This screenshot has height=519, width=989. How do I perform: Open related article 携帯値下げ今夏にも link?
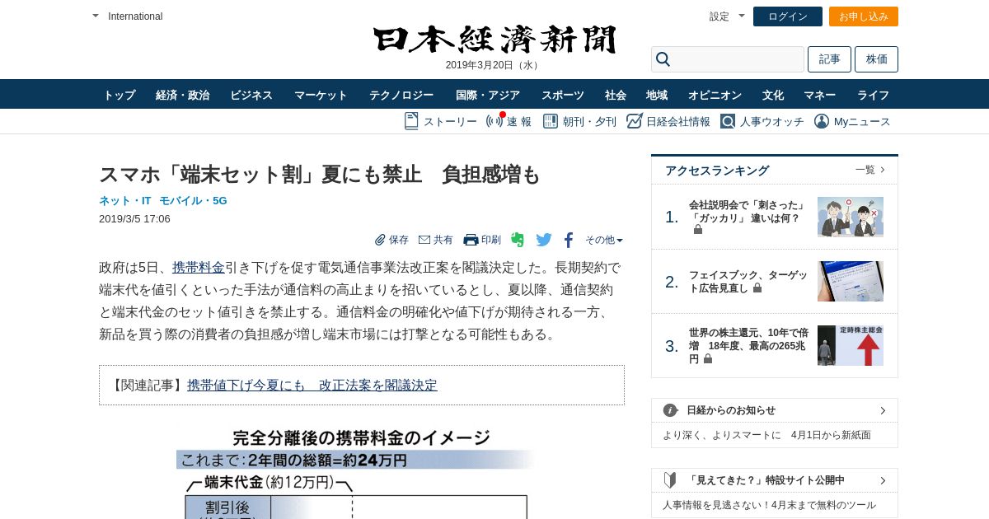point(312,385)
